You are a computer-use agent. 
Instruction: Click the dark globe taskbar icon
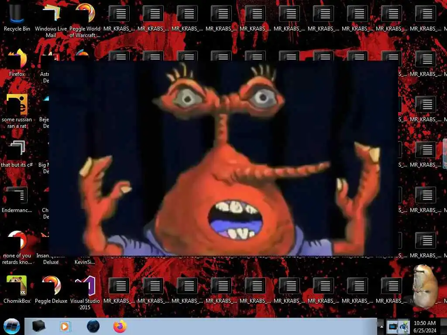coord(93,326)
